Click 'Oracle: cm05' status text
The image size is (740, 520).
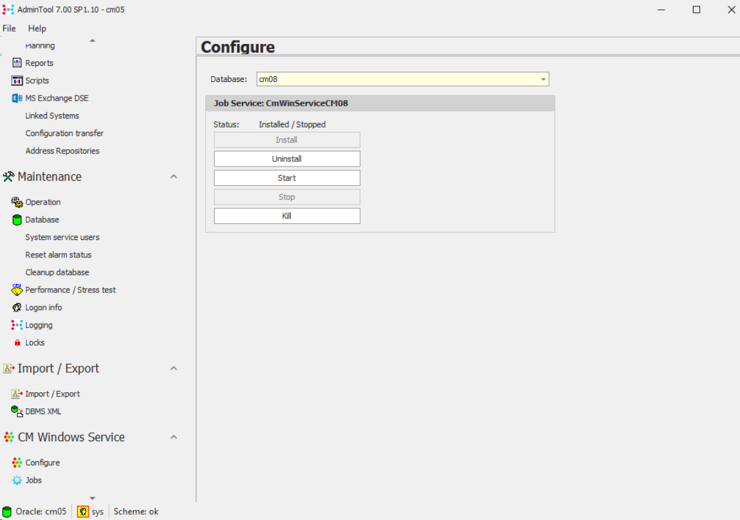pos(41,512)
